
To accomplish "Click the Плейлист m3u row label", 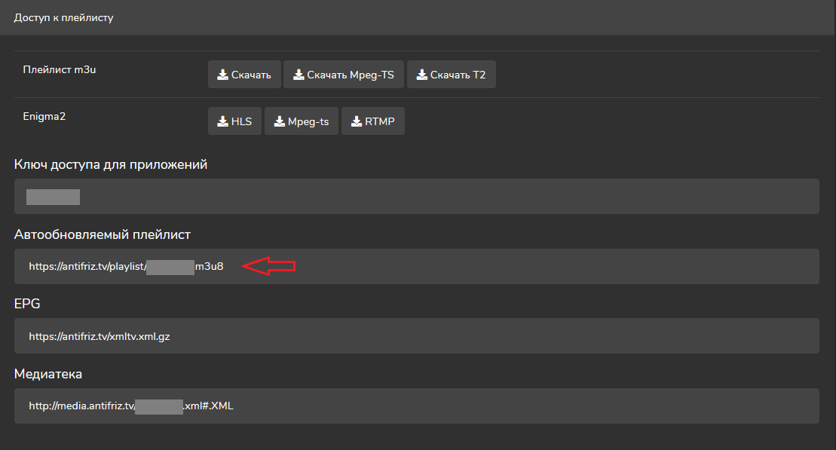I will (x=60, y=69).
